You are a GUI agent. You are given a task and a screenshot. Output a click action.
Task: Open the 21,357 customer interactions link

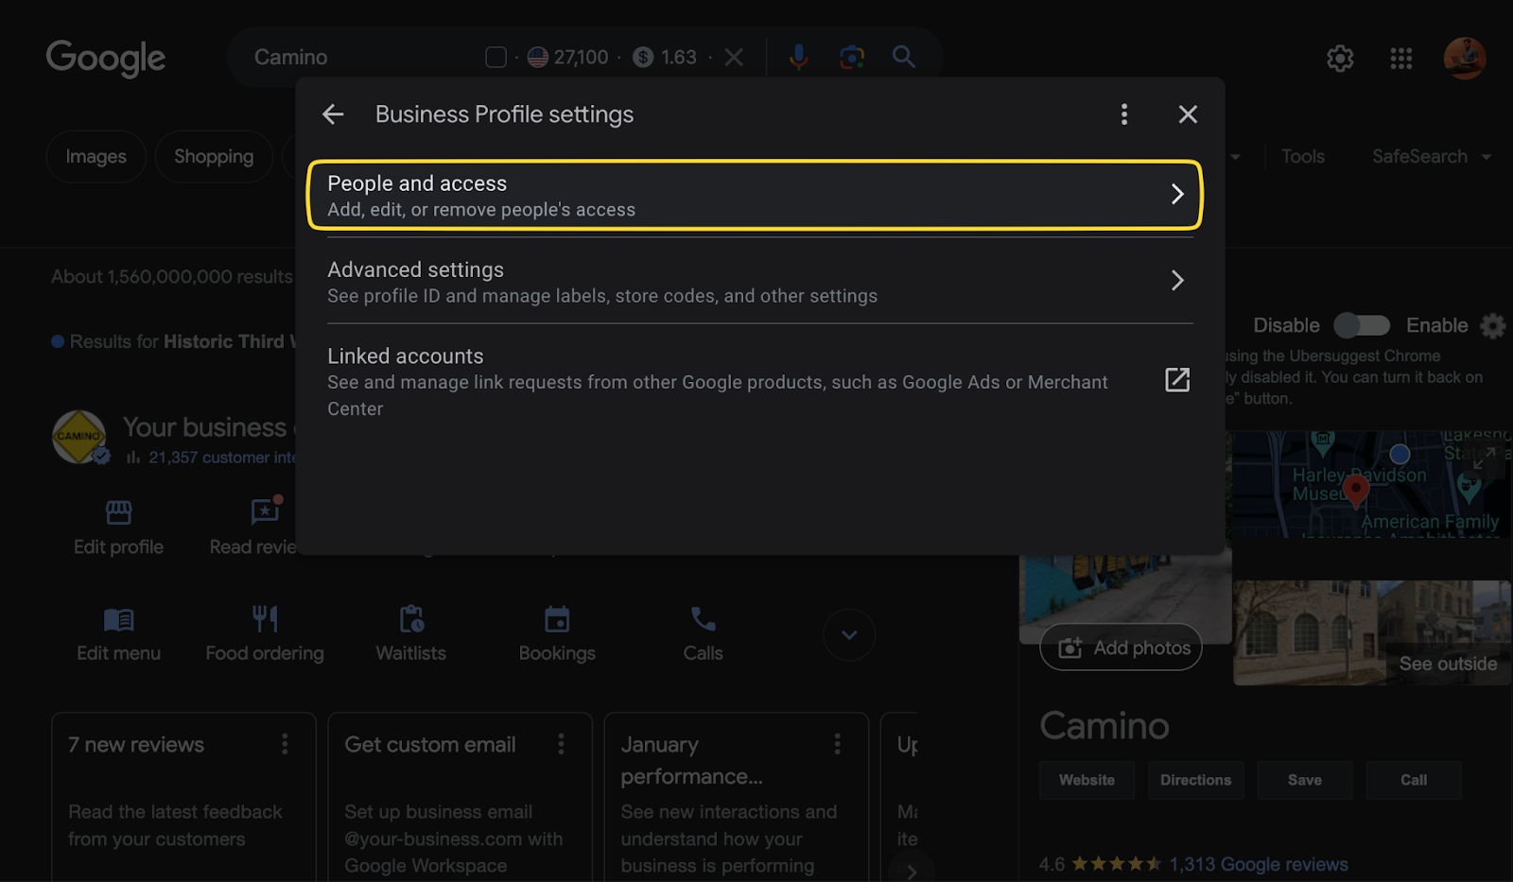pyautogui.click(x=222, y=458)
